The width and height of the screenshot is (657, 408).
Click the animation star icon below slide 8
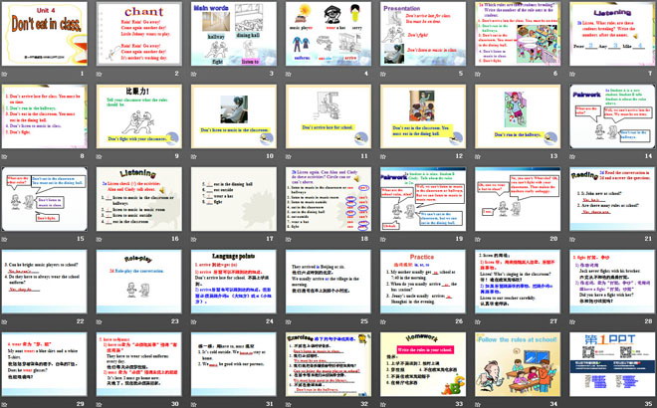(5, 156)
